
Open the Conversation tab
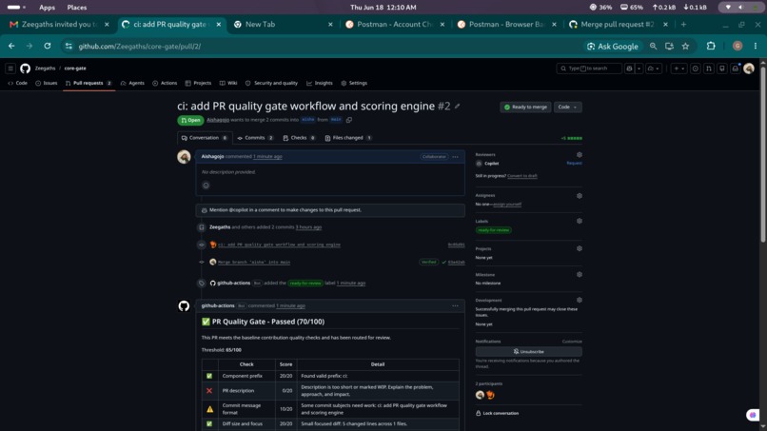[x=205, y=138]
